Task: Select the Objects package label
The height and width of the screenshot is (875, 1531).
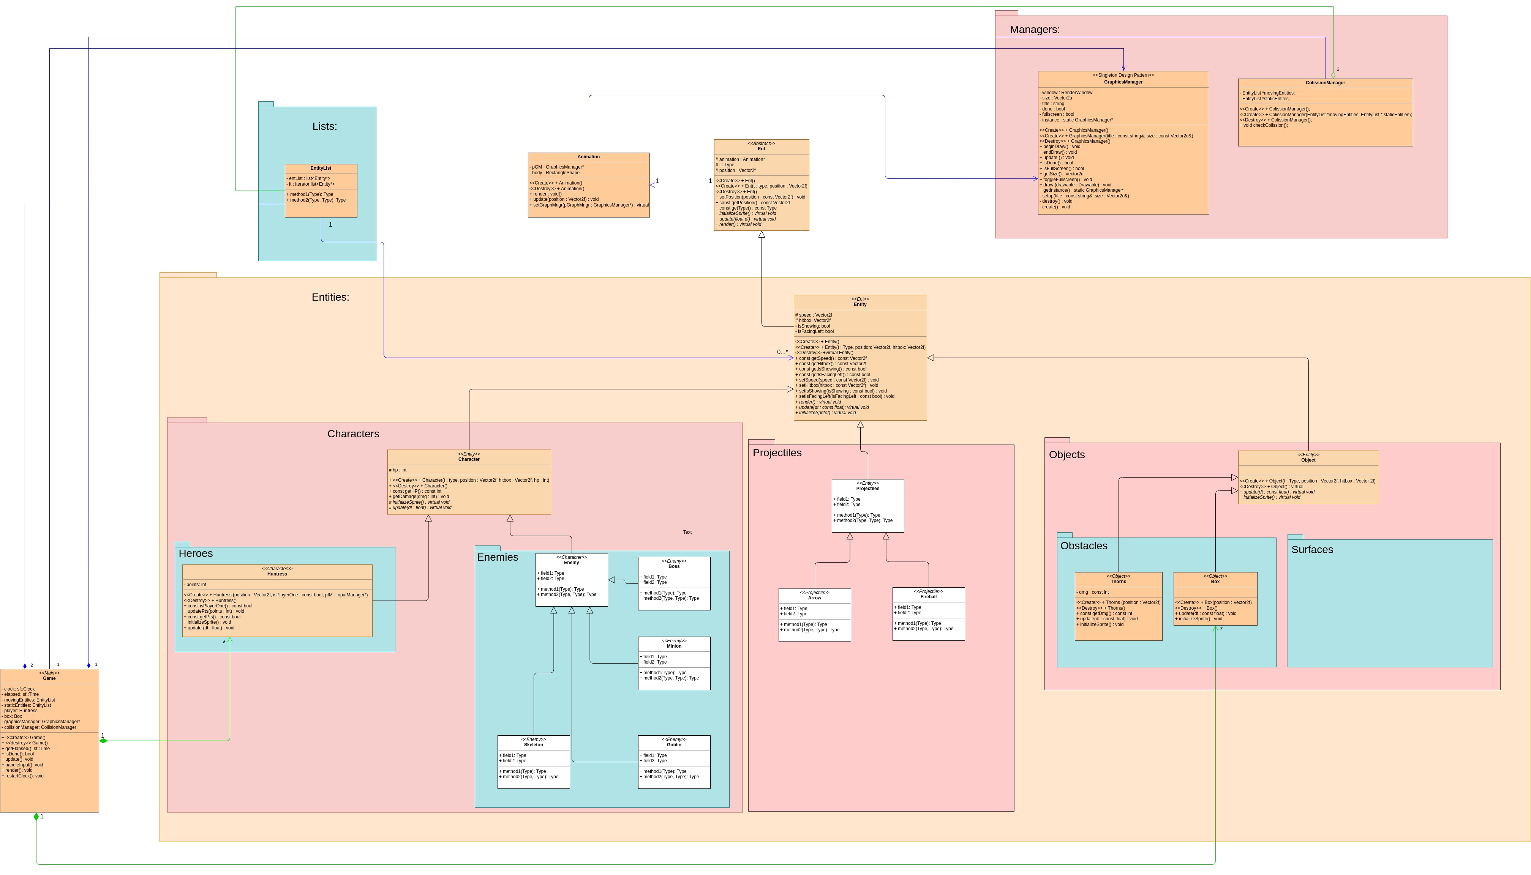Action: pos(1066,455)
